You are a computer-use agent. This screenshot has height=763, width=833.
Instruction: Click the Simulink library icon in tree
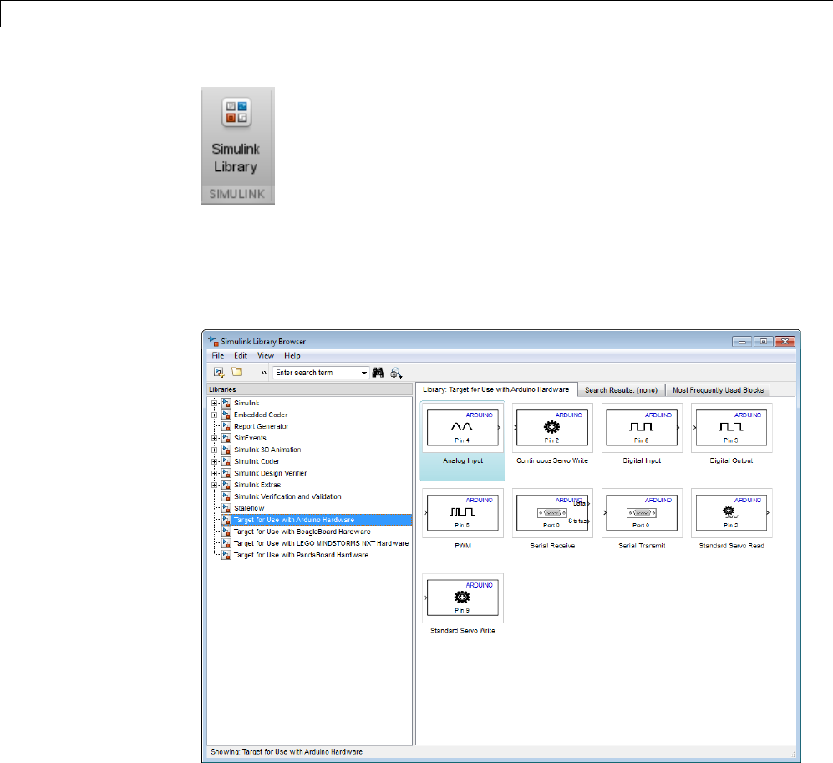226,403
